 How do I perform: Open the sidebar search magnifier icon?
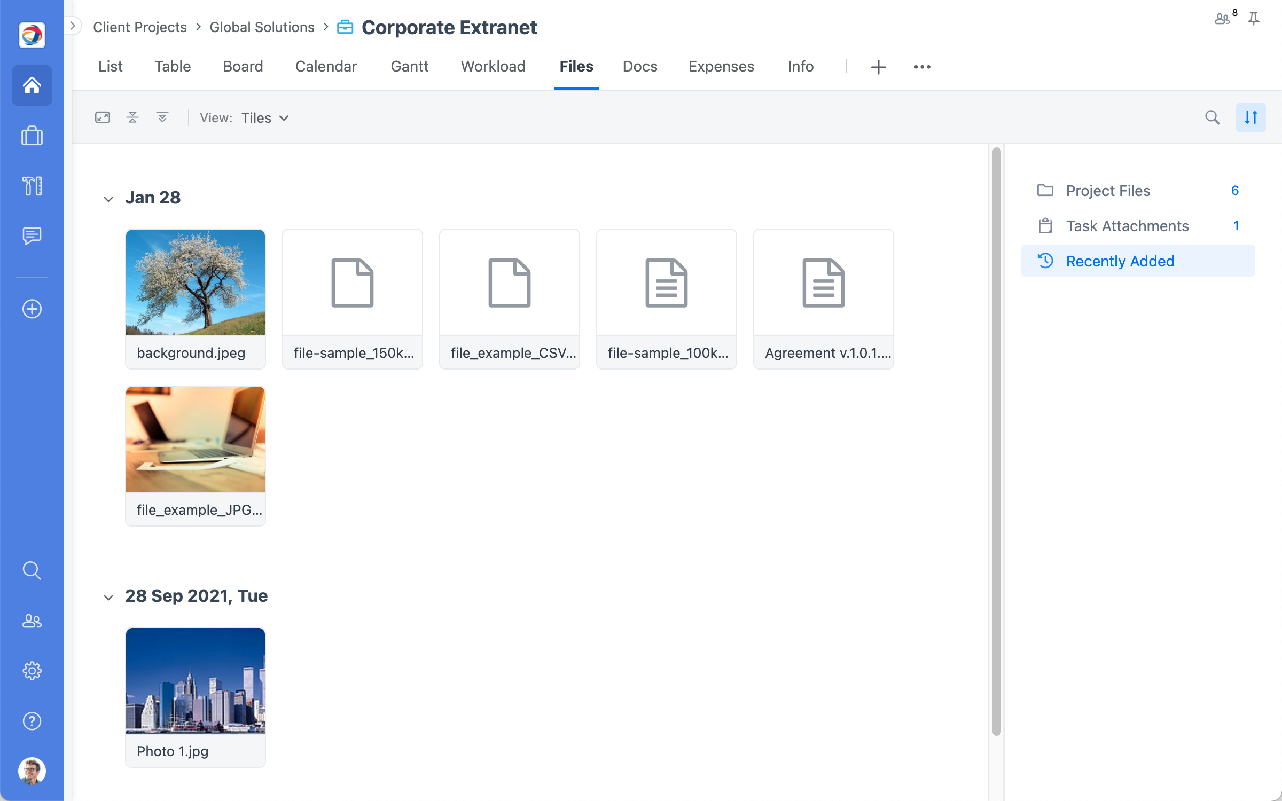32,570
